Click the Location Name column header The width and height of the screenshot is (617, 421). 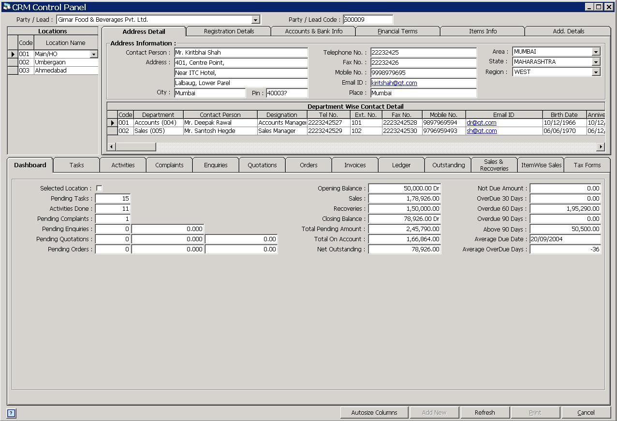[x=66, y=43]
